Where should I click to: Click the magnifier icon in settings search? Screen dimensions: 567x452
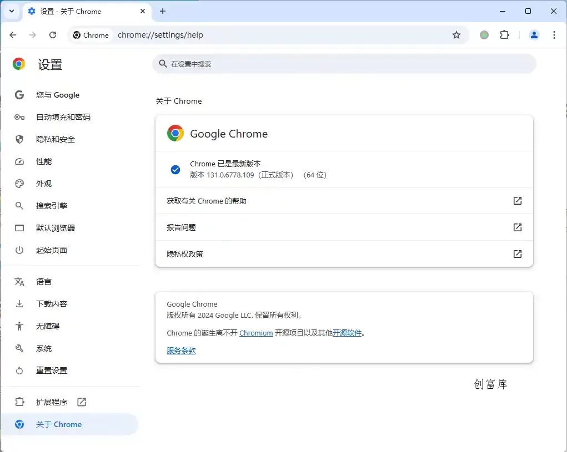click(x=163, y=64)
